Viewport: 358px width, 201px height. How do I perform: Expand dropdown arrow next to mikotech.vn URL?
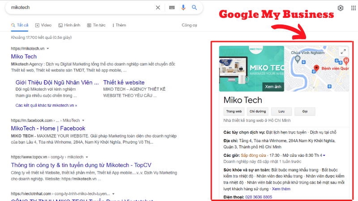[x=48, y=49]
